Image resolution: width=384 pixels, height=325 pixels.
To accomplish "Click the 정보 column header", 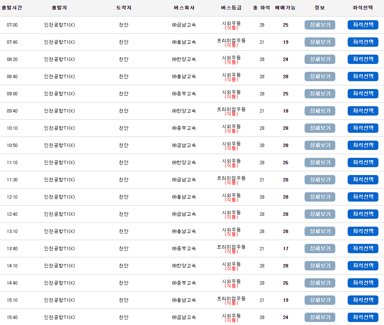I will pyautogui.click(x=320, y=7).
